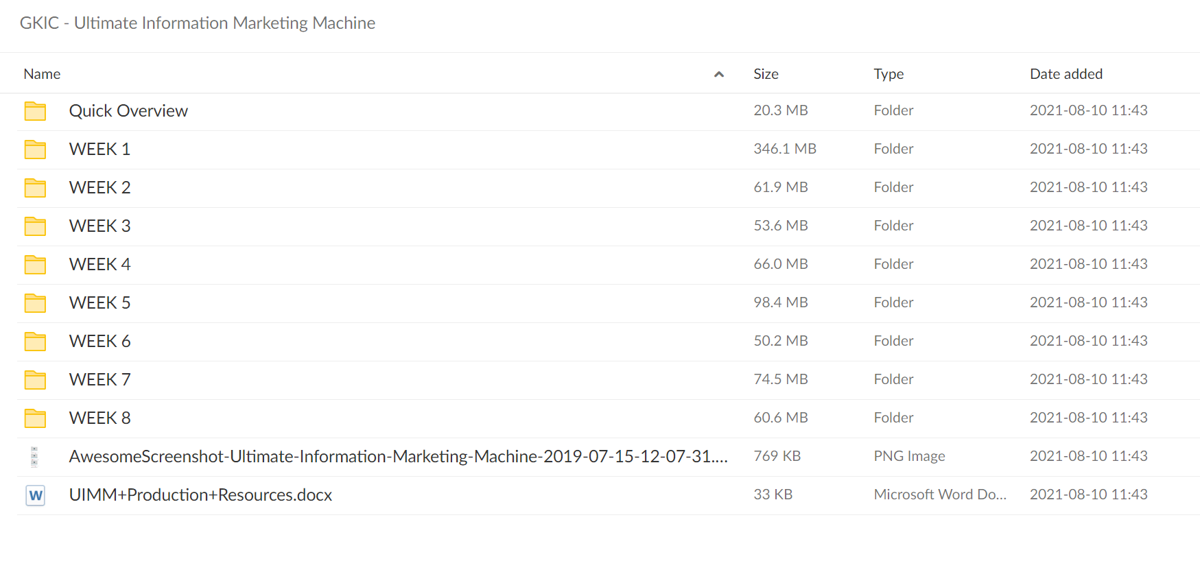Open the WEEK 1 folder name
Viewport: 1200px width, 583px height.
pos(99,150)
